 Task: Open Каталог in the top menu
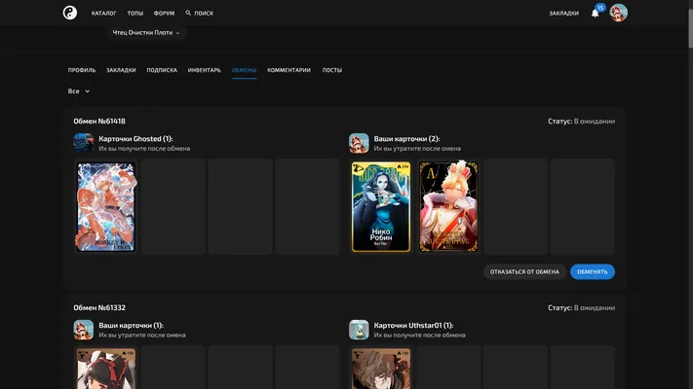click(104, 14)
